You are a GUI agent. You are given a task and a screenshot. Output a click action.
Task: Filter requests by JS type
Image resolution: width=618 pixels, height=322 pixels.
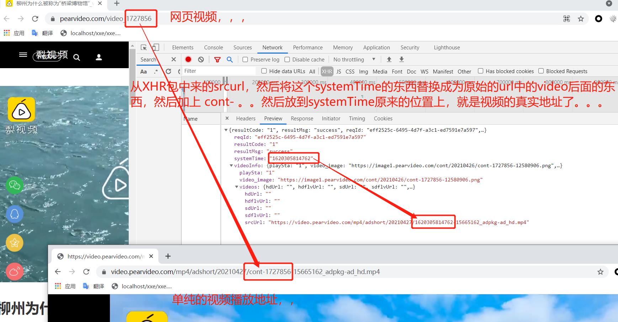(x=339, y=71)
